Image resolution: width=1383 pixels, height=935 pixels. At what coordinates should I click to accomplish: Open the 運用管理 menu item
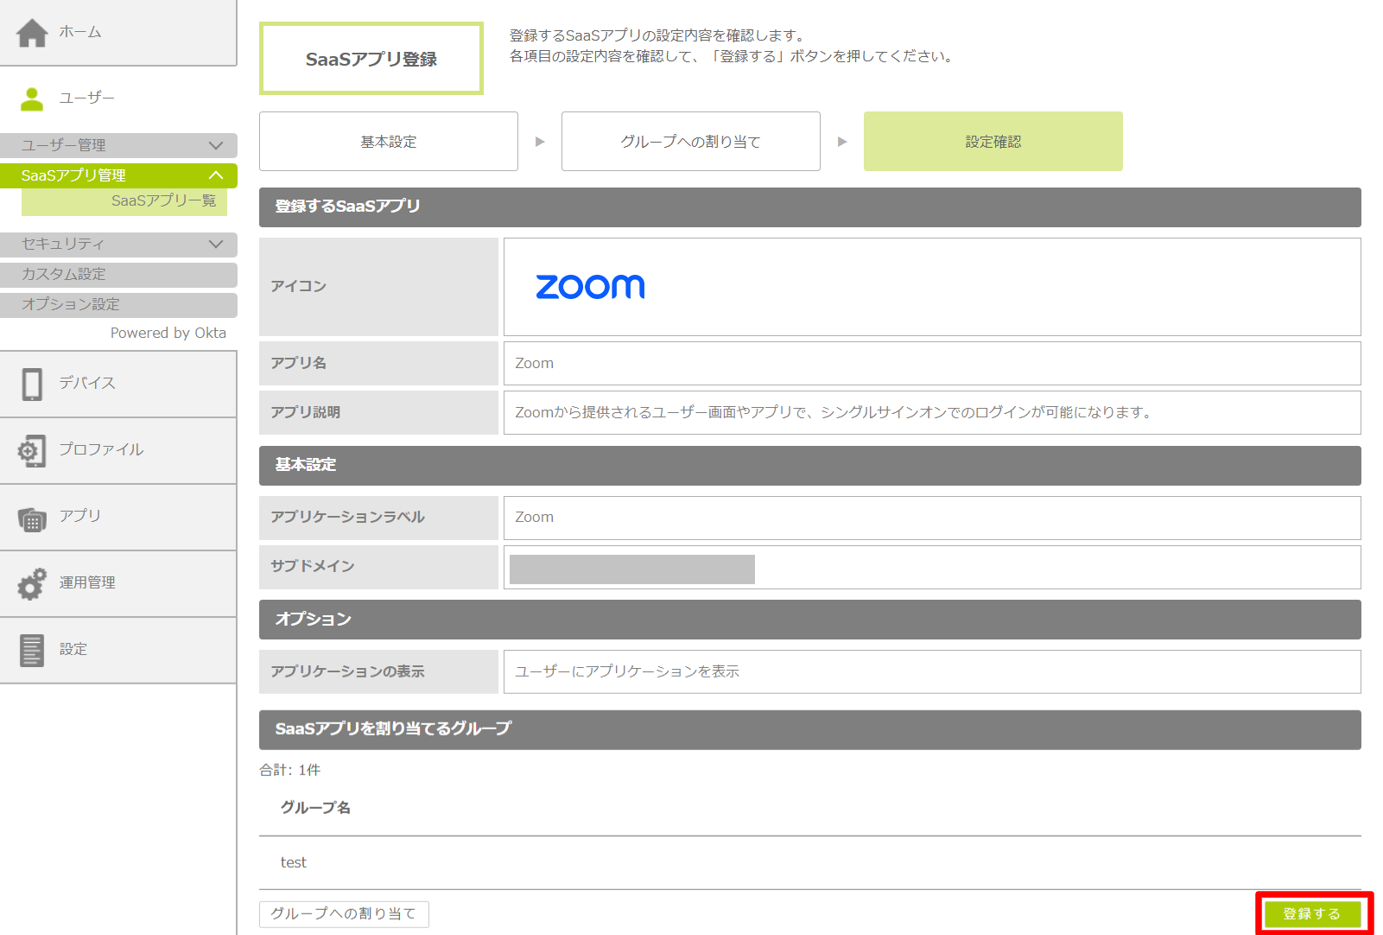coord(118,583)
